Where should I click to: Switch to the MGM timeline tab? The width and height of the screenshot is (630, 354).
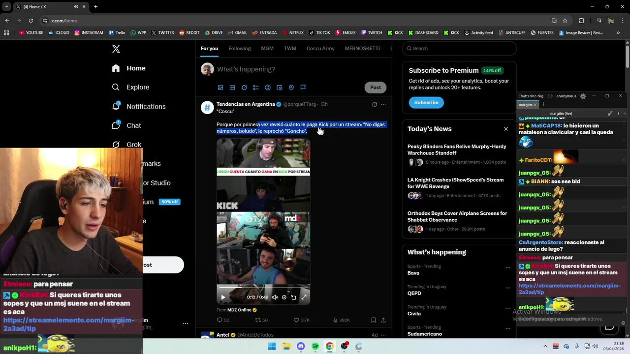click(267, 48)
